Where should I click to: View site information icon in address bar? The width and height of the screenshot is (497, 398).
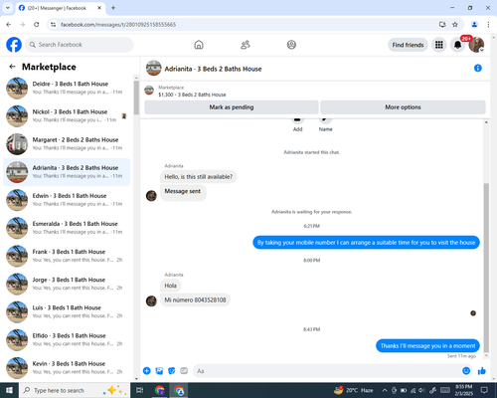[x=53, y=25]
